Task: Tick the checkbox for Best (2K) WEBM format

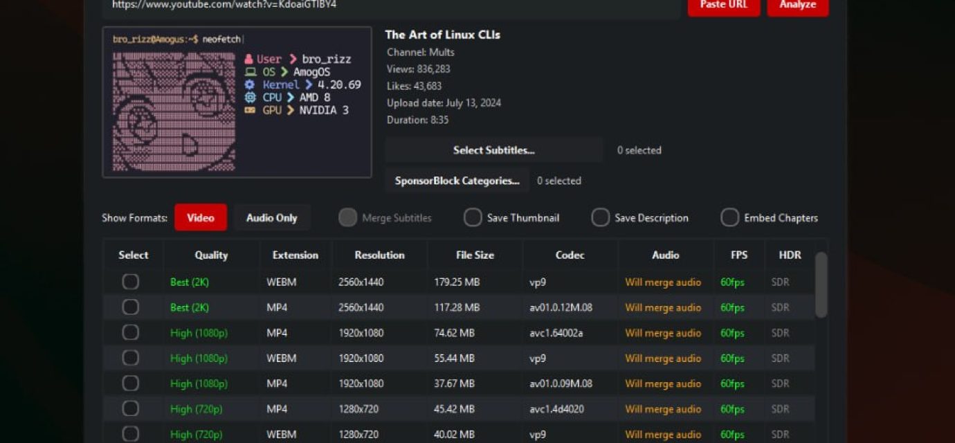Action: pos(130,282)
